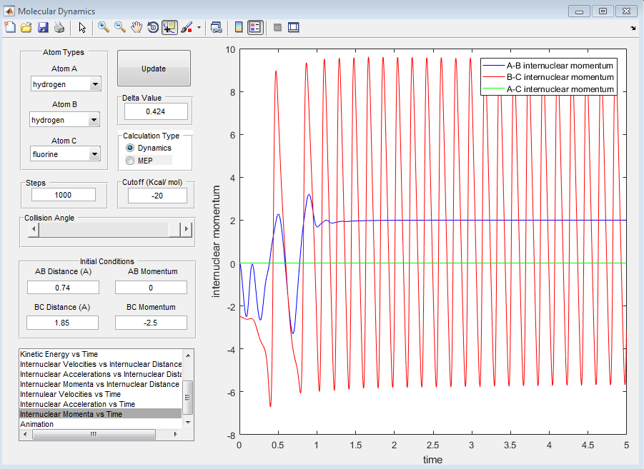The image size is (644, 469).
Task: Open the Atom A hydrogen dropdown
Action: coord(66,84)
